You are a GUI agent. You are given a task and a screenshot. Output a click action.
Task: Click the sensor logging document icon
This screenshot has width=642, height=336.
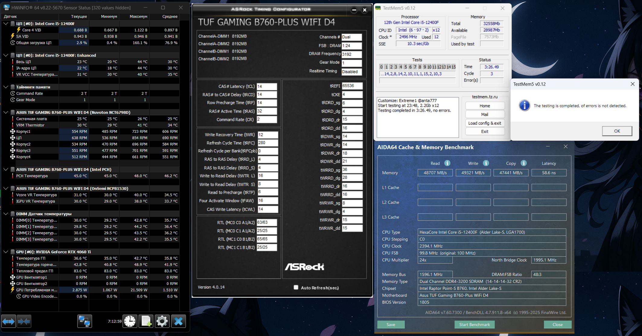146,322
